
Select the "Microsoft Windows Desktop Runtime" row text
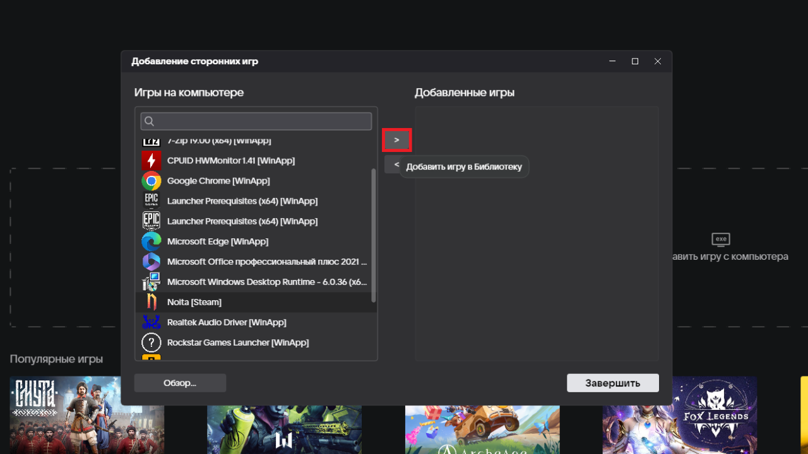tap(267, 282)
